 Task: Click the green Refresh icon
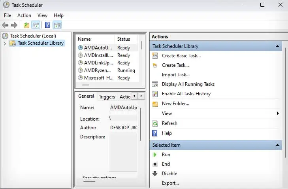click(155, 123)
